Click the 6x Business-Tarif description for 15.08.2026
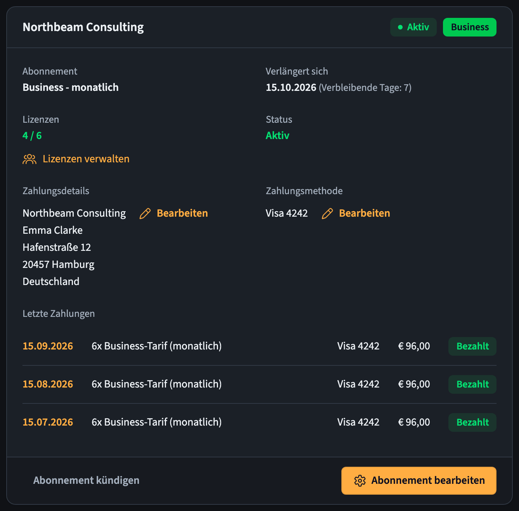This screenshot has width=519, height=511. click(x=157, y=384)
